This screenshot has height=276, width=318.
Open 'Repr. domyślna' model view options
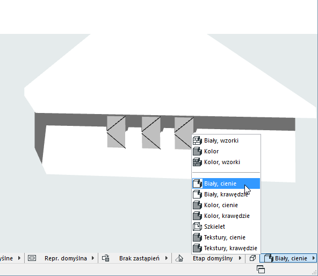(x=66, y=258)
